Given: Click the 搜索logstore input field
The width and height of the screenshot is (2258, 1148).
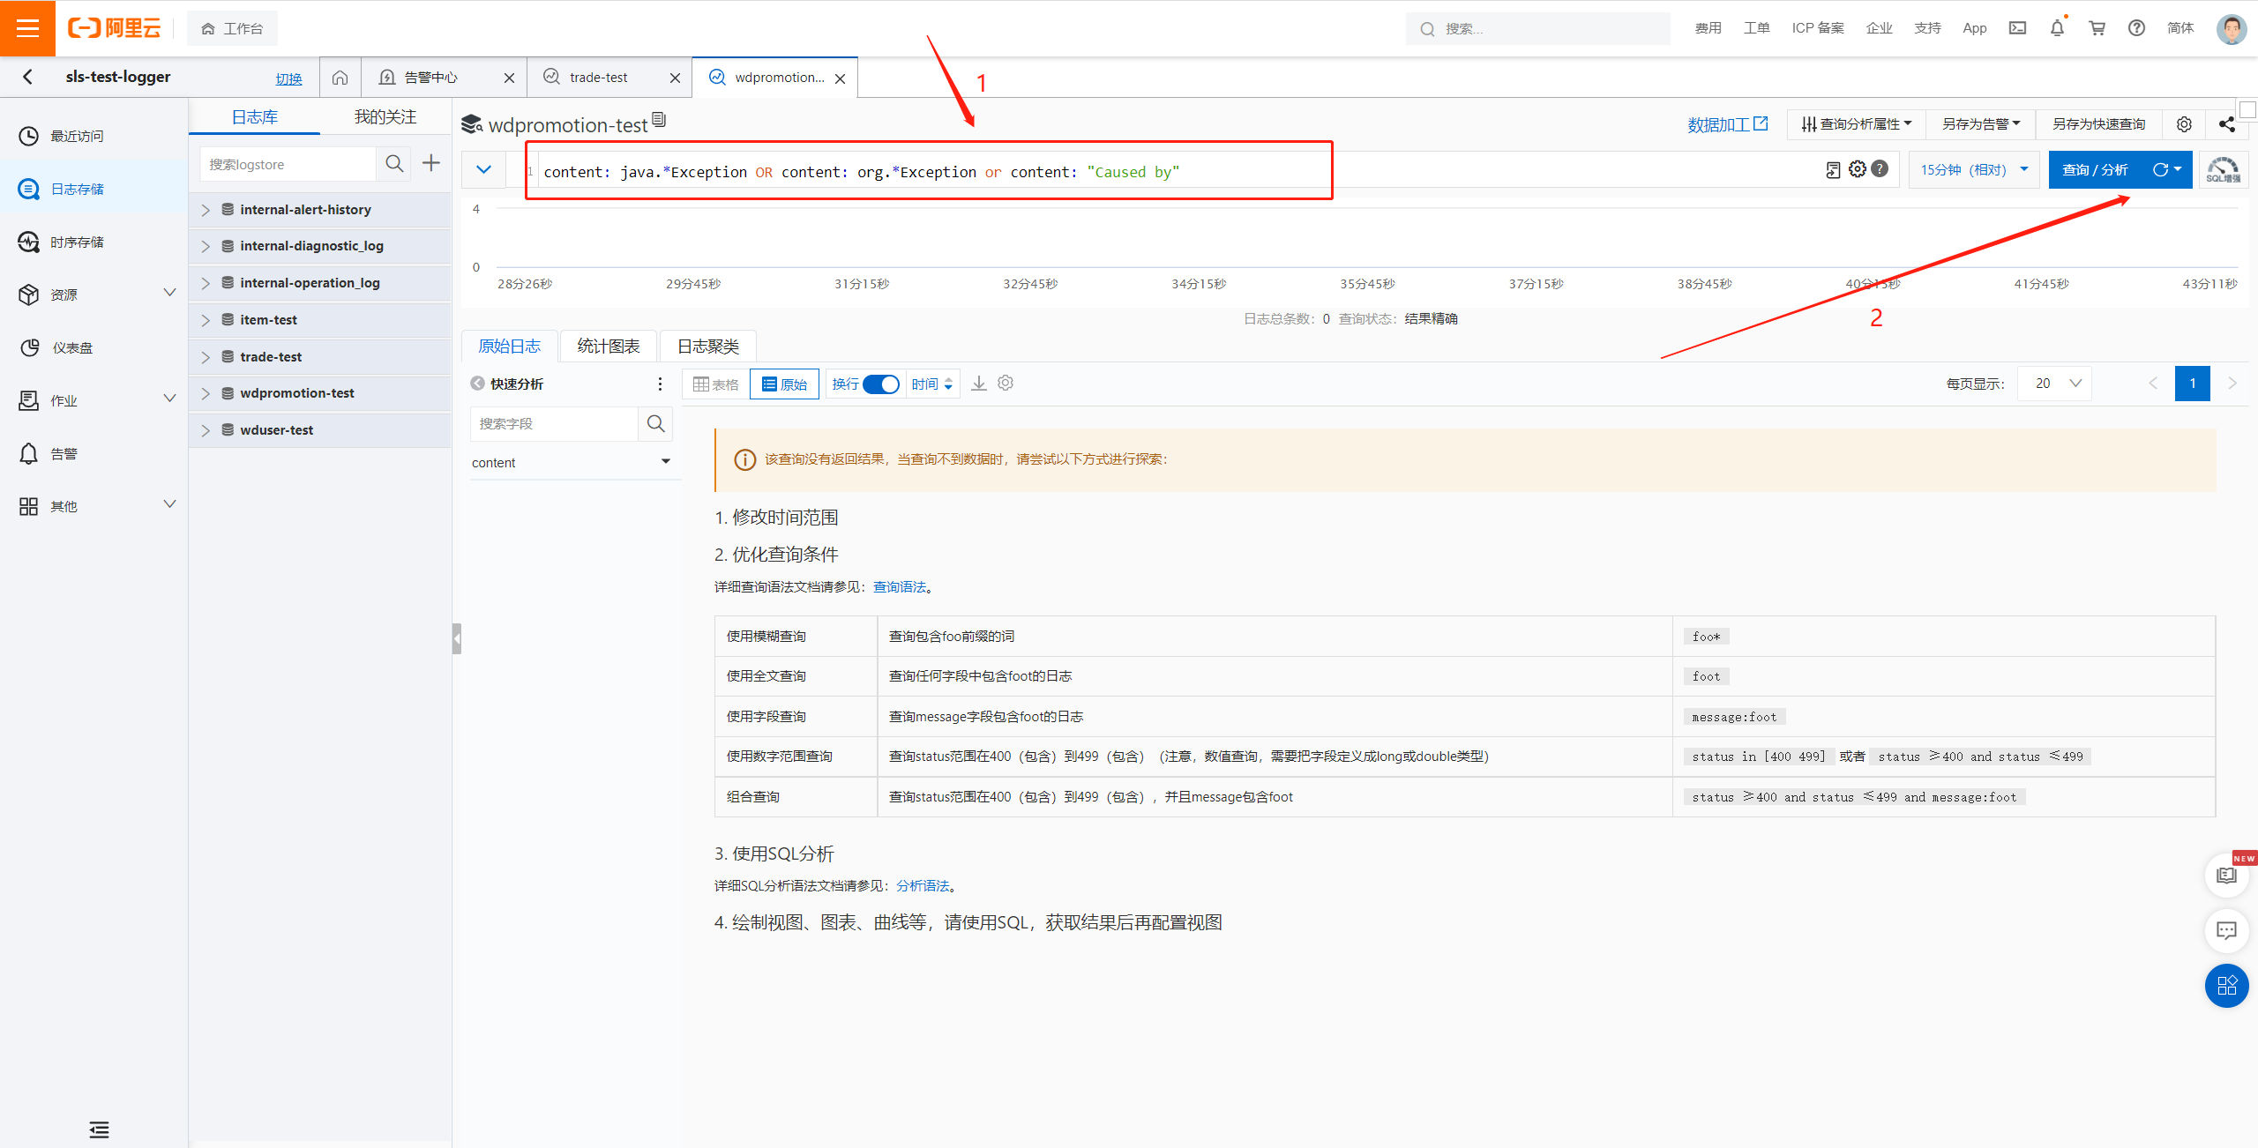Looking at the screenshot, I should tap(288, 165).
